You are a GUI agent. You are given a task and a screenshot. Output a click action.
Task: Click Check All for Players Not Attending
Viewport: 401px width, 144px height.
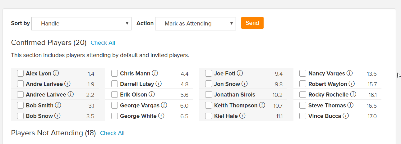(112, 133)
